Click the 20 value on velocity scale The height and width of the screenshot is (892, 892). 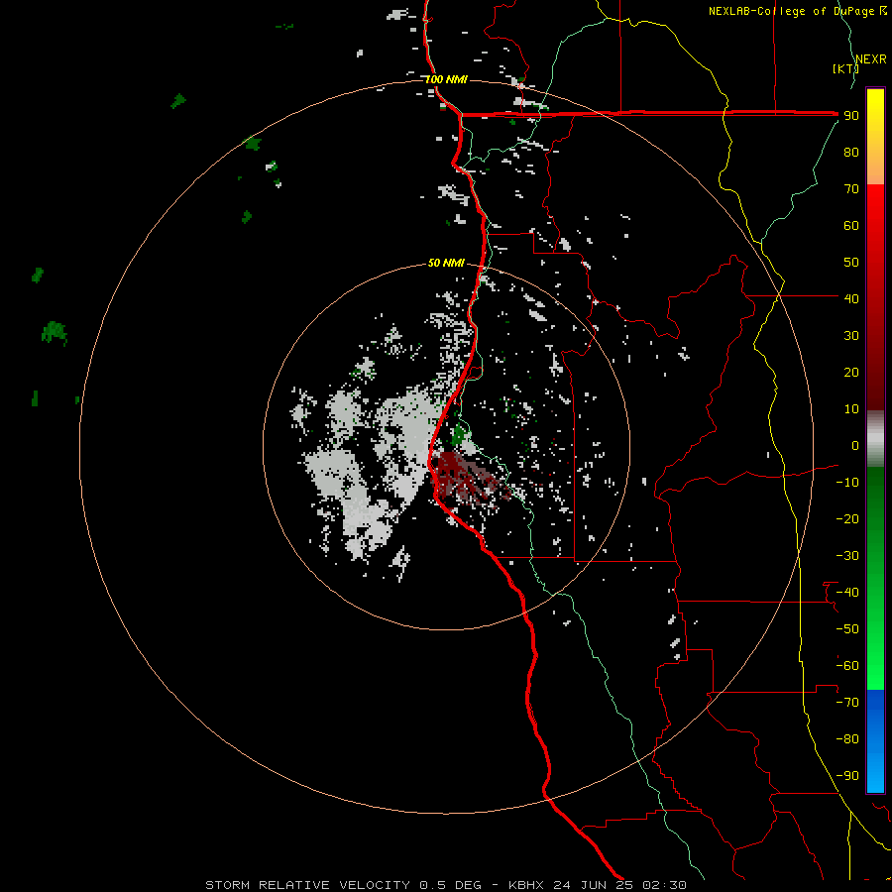(851, 372)
